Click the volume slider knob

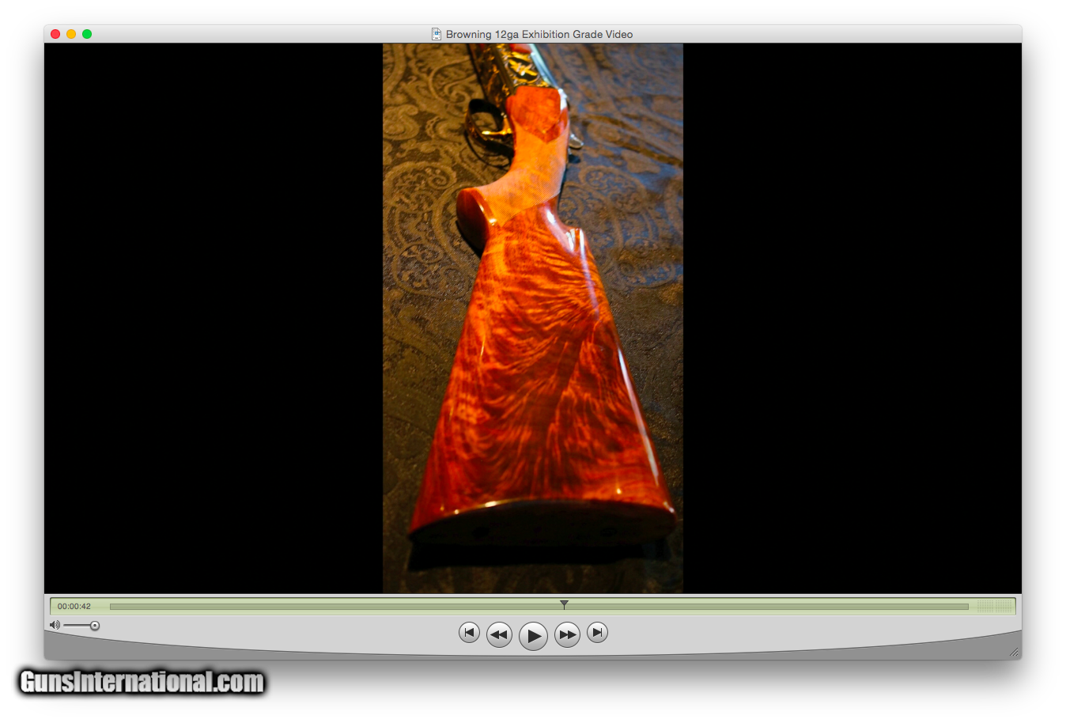tap(95, 626)
